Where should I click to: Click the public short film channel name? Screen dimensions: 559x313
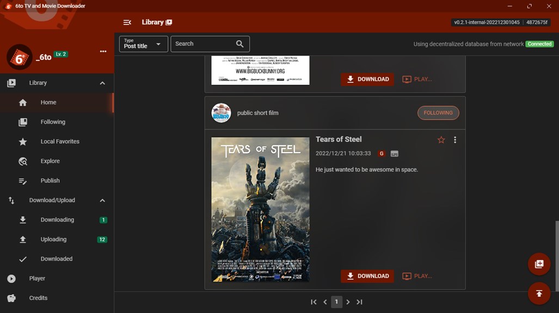(258, 113)
